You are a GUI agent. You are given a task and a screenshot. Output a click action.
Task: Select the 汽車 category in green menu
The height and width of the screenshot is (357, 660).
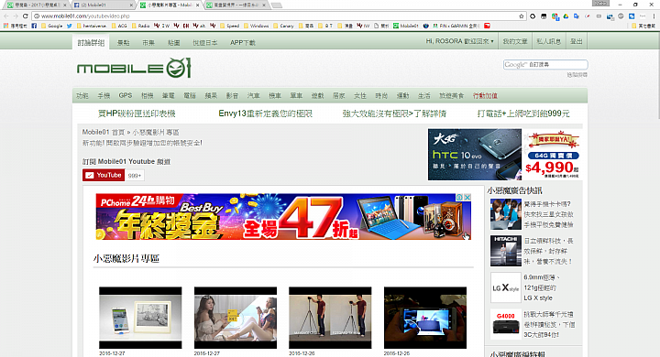(x=253, y=95)
